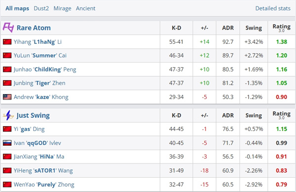296x192 pixels.
Task: Open the Rare Atom team page
Action: tap(34, 28)
